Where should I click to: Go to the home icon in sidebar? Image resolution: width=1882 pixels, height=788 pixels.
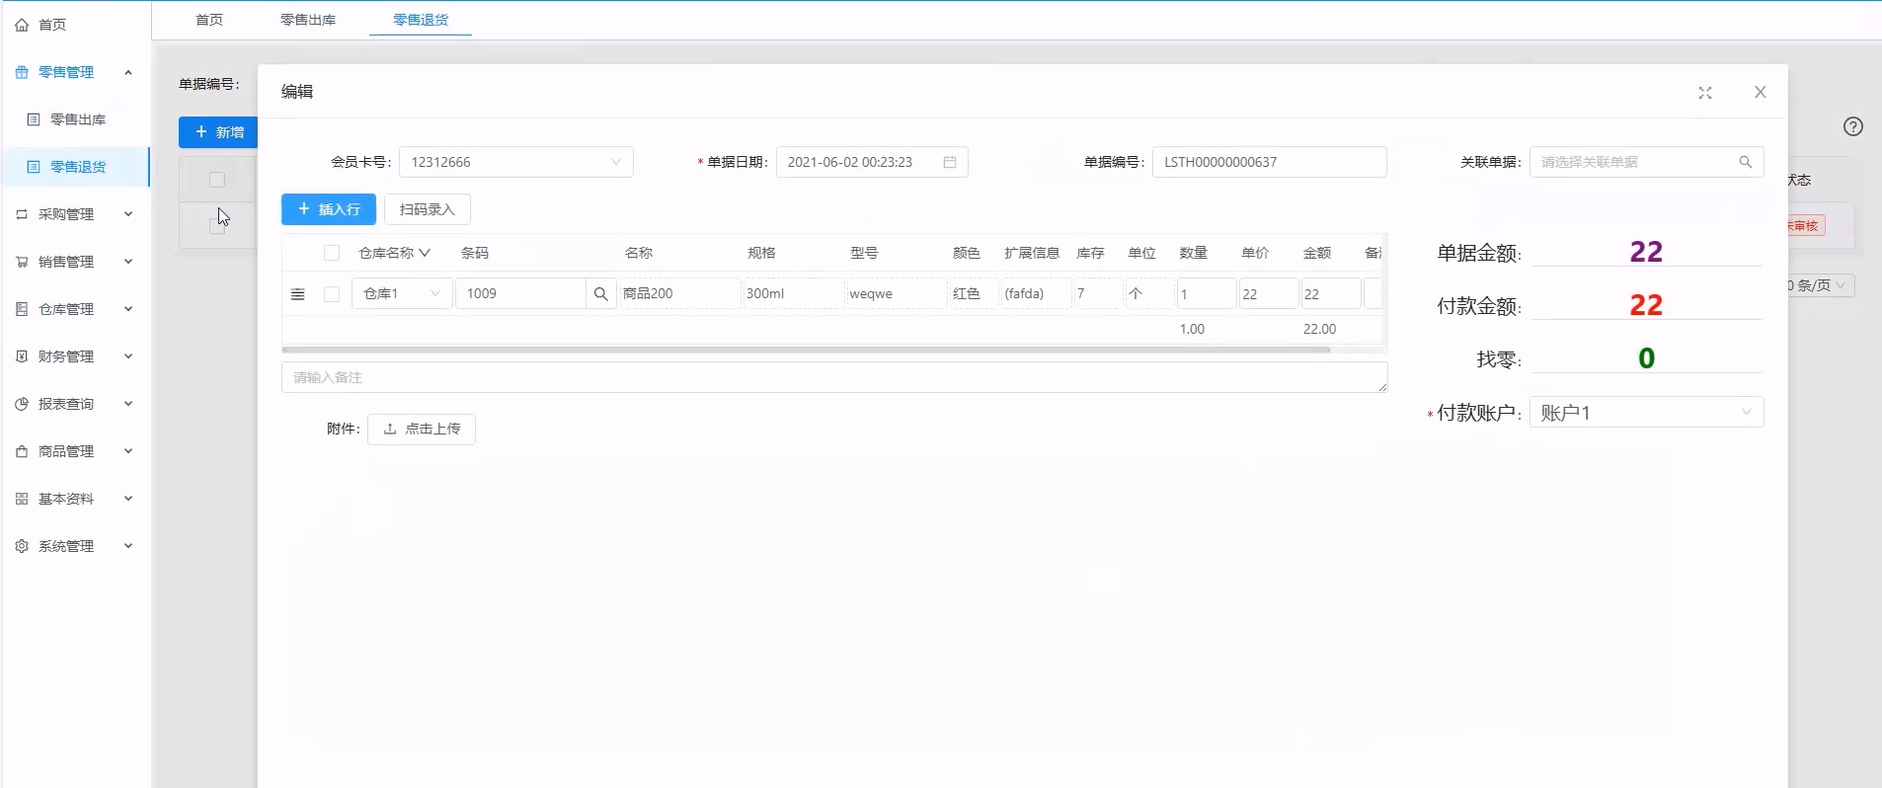pyautogui.click(x=22, y=25)
